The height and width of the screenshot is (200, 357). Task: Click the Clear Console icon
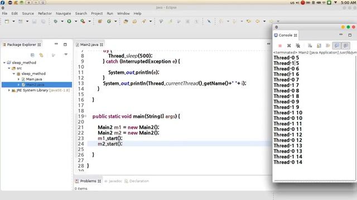click(310, 46)
